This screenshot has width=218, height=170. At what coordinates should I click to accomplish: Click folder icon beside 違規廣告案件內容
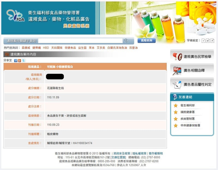pos(7,54)
